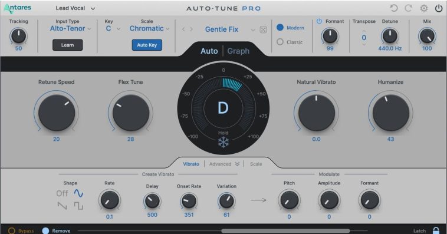Click the Variation knob
Image resolution: width=447 pixels, height=234 pixels.
pyautogui.click(x=226, y=201)
